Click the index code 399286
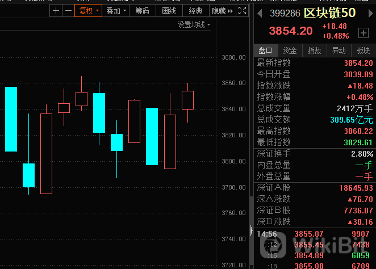The width and height of the screenshot is (376, 269). coord(285,14)
